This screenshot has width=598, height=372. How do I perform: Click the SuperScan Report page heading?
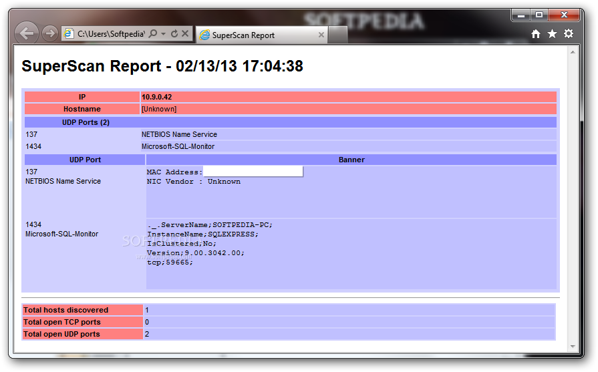coord(162,66)
